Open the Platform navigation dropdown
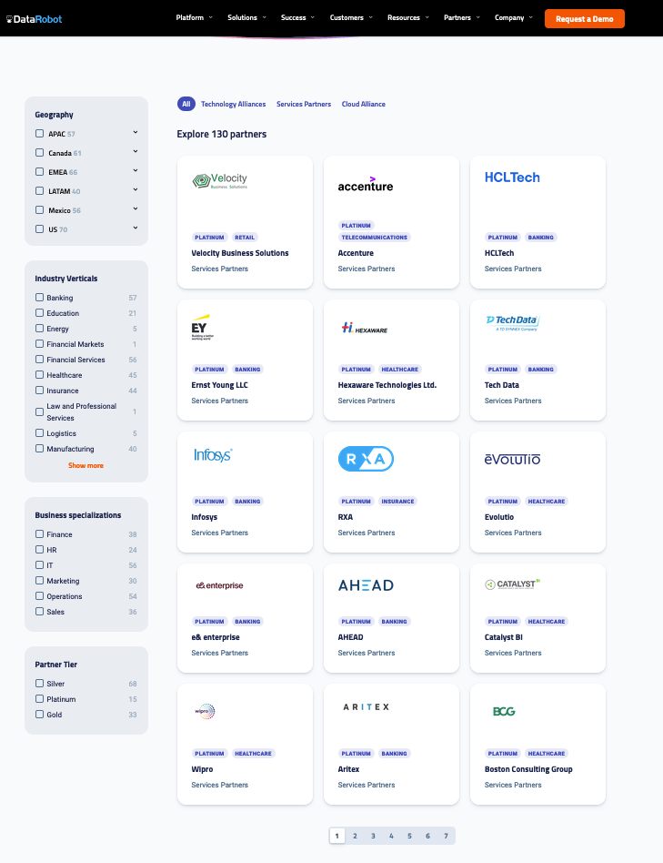 tap(194, 17)
